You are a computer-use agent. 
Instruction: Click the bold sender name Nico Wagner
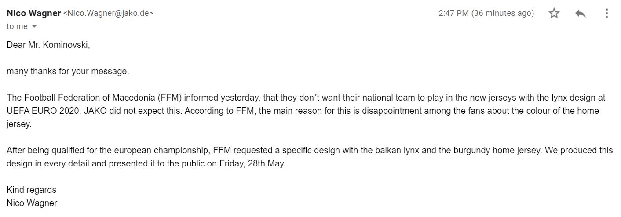click(x=34, y=13)
